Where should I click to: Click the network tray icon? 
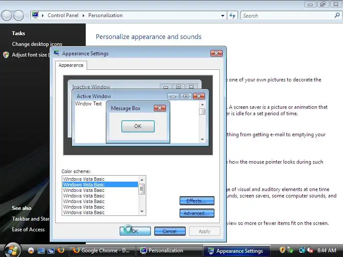[x=302, y=250]
